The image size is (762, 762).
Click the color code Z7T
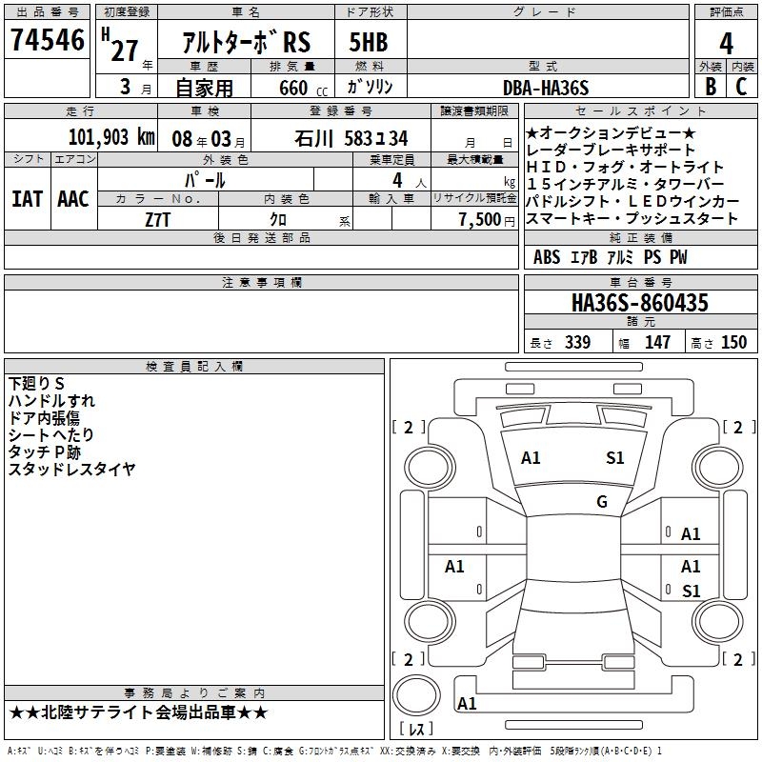[158, 219]
